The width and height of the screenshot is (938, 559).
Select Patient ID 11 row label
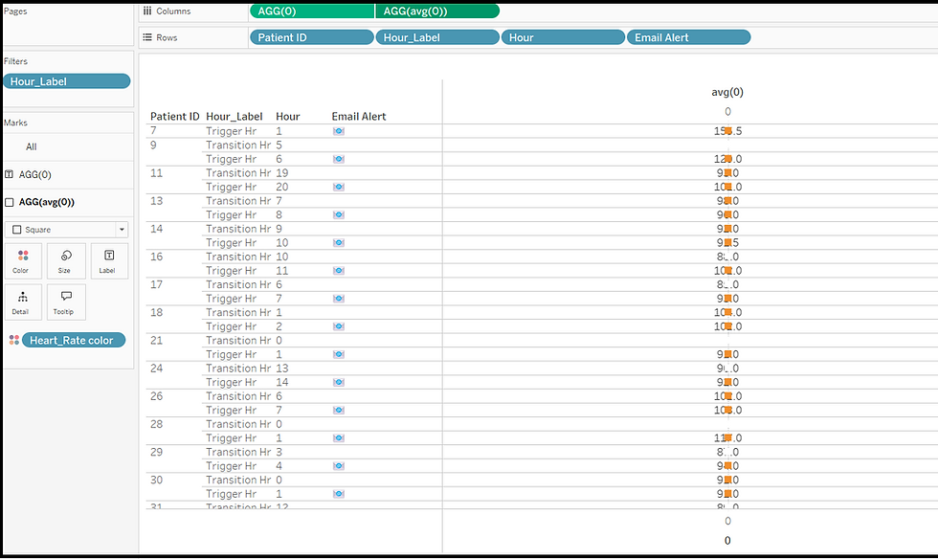(x=157, y=173)
